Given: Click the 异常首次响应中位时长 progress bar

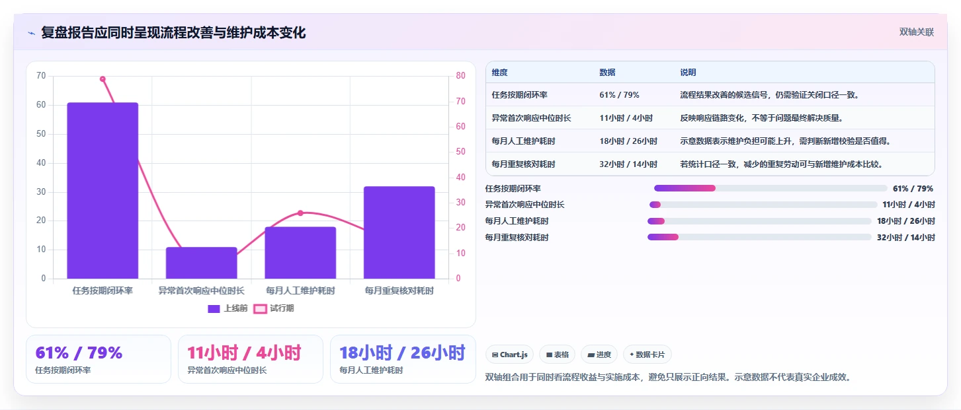Looking at the screenshot, I should [x=763, y=205].
